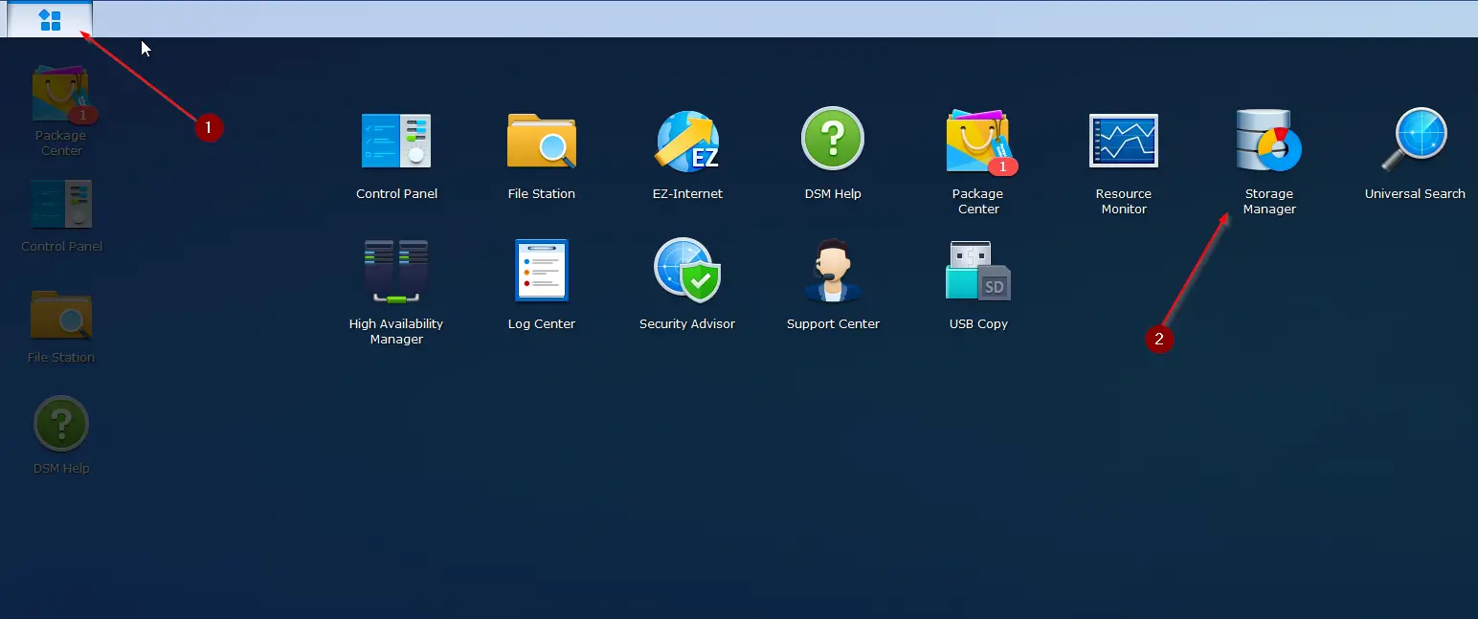Click the "High Availability Manager" label text
The width and height of the screenshot is (1478, 619).
point(396,332)
